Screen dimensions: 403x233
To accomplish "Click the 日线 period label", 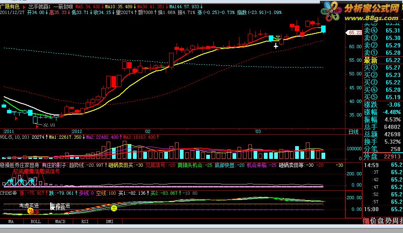I will 353,132.
